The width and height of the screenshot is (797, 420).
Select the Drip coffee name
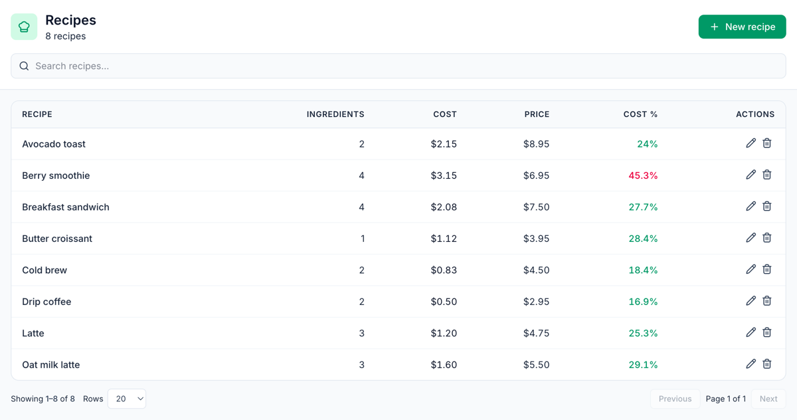tap(46, 302)
